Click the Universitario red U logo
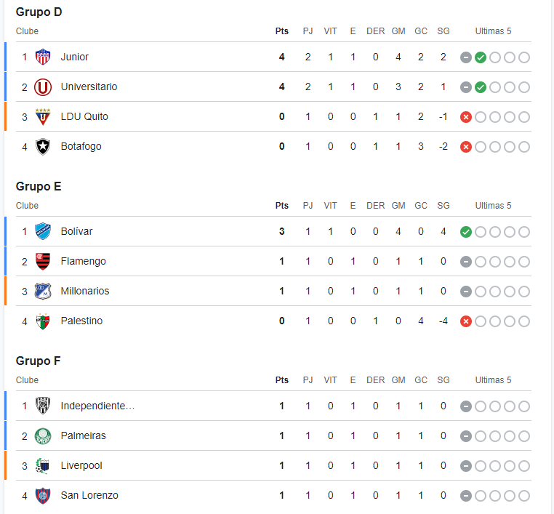This screenshot has width=554, height=514. [x=43, y=87]
